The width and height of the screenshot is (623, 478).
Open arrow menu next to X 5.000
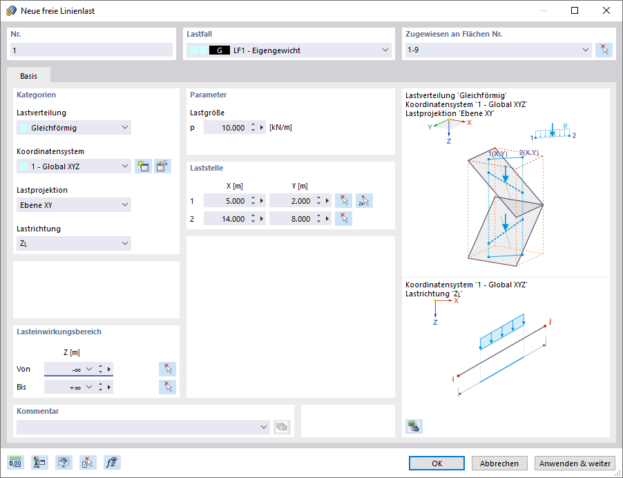pos(262,200)
